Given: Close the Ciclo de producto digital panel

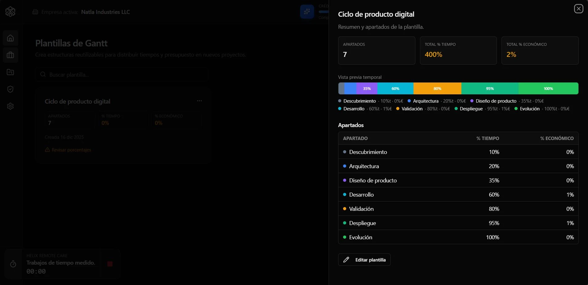Looking at the screenshot, I should tap(578, 9).
